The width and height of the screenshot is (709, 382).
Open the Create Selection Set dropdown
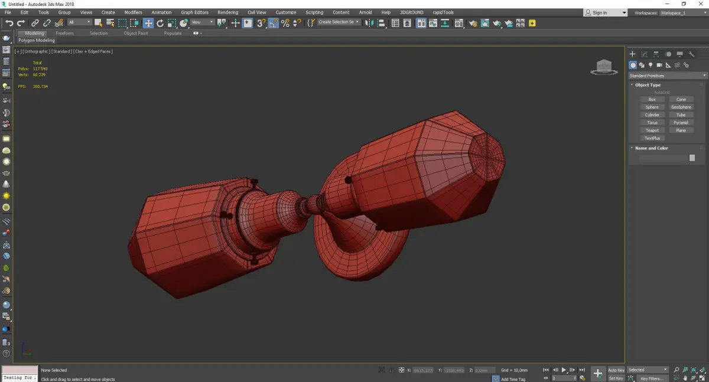pyautogui.click(x=339, y=22)
